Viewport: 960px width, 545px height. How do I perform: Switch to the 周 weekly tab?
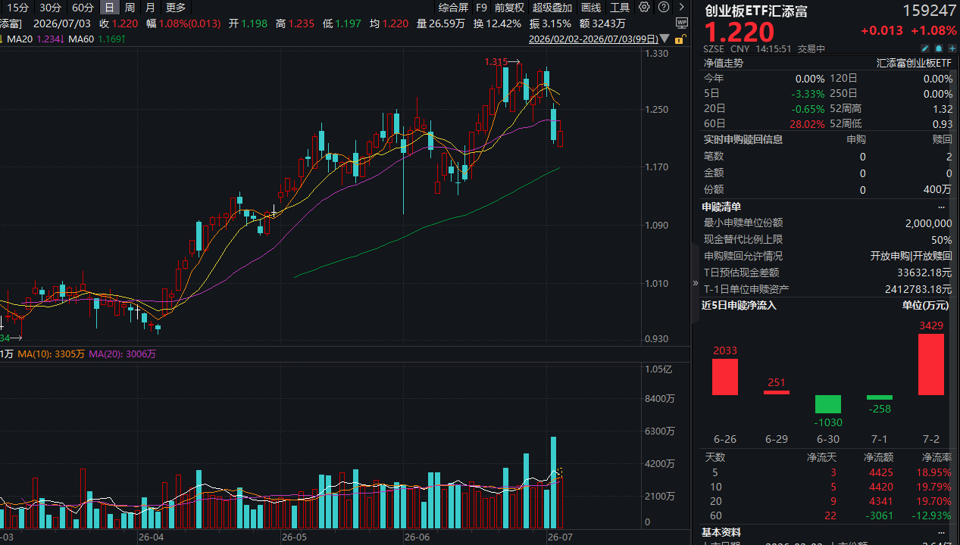point(130,7)
